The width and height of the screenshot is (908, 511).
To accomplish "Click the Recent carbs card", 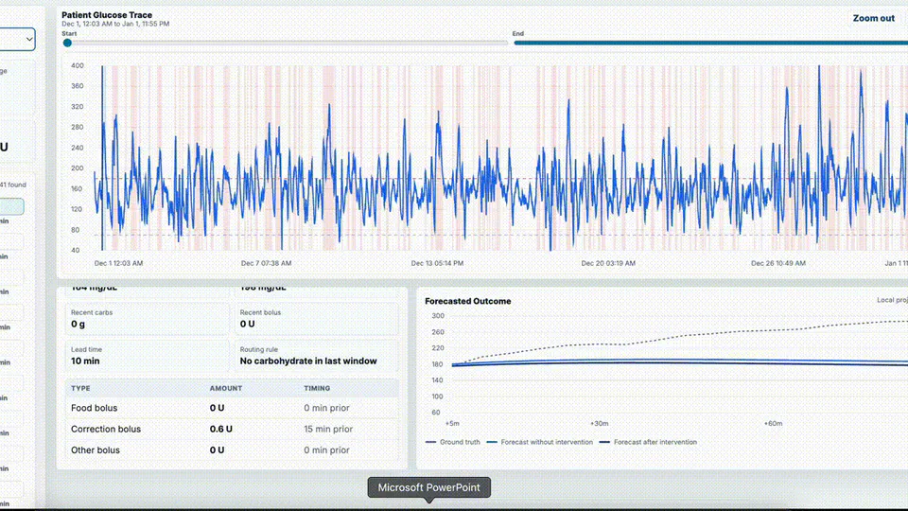I will tap(148, 319).
